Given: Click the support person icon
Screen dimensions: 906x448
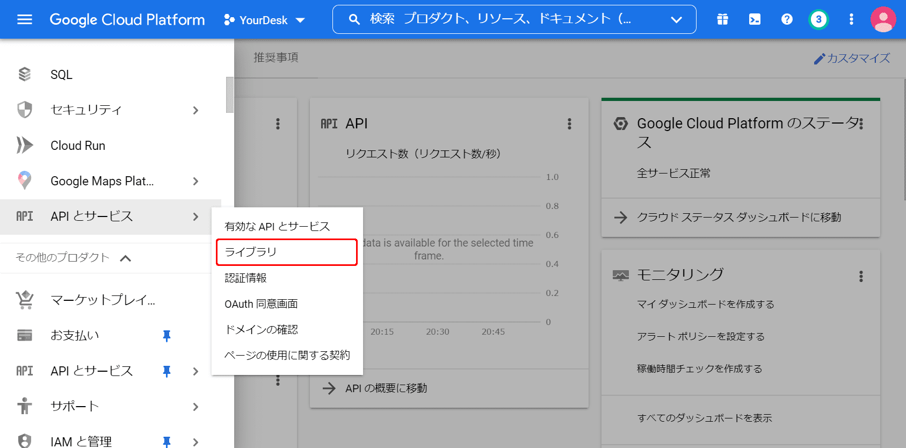Looking at the screenshot, I should (25, 406).
